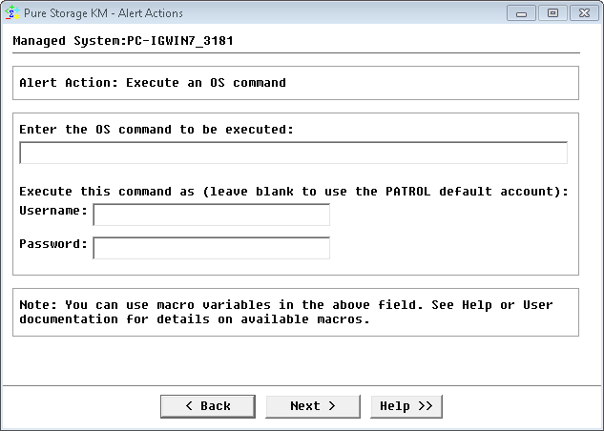Viewport: 604px width, 431px height.
Task: Click 'Alert Action: Execute an OS command' heading
Action: 153,83
